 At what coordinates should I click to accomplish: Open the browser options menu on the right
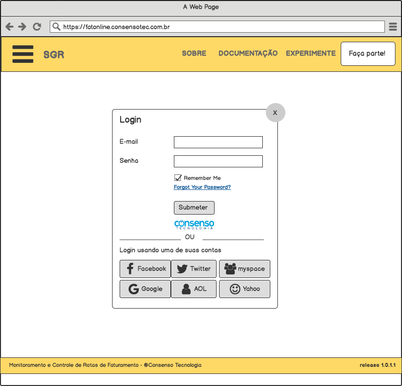coord(393,26)
